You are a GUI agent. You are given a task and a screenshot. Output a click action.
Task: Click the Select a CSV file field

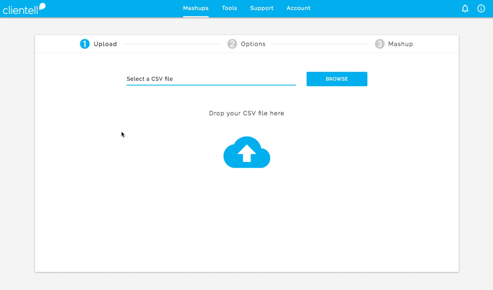point(211,79)
